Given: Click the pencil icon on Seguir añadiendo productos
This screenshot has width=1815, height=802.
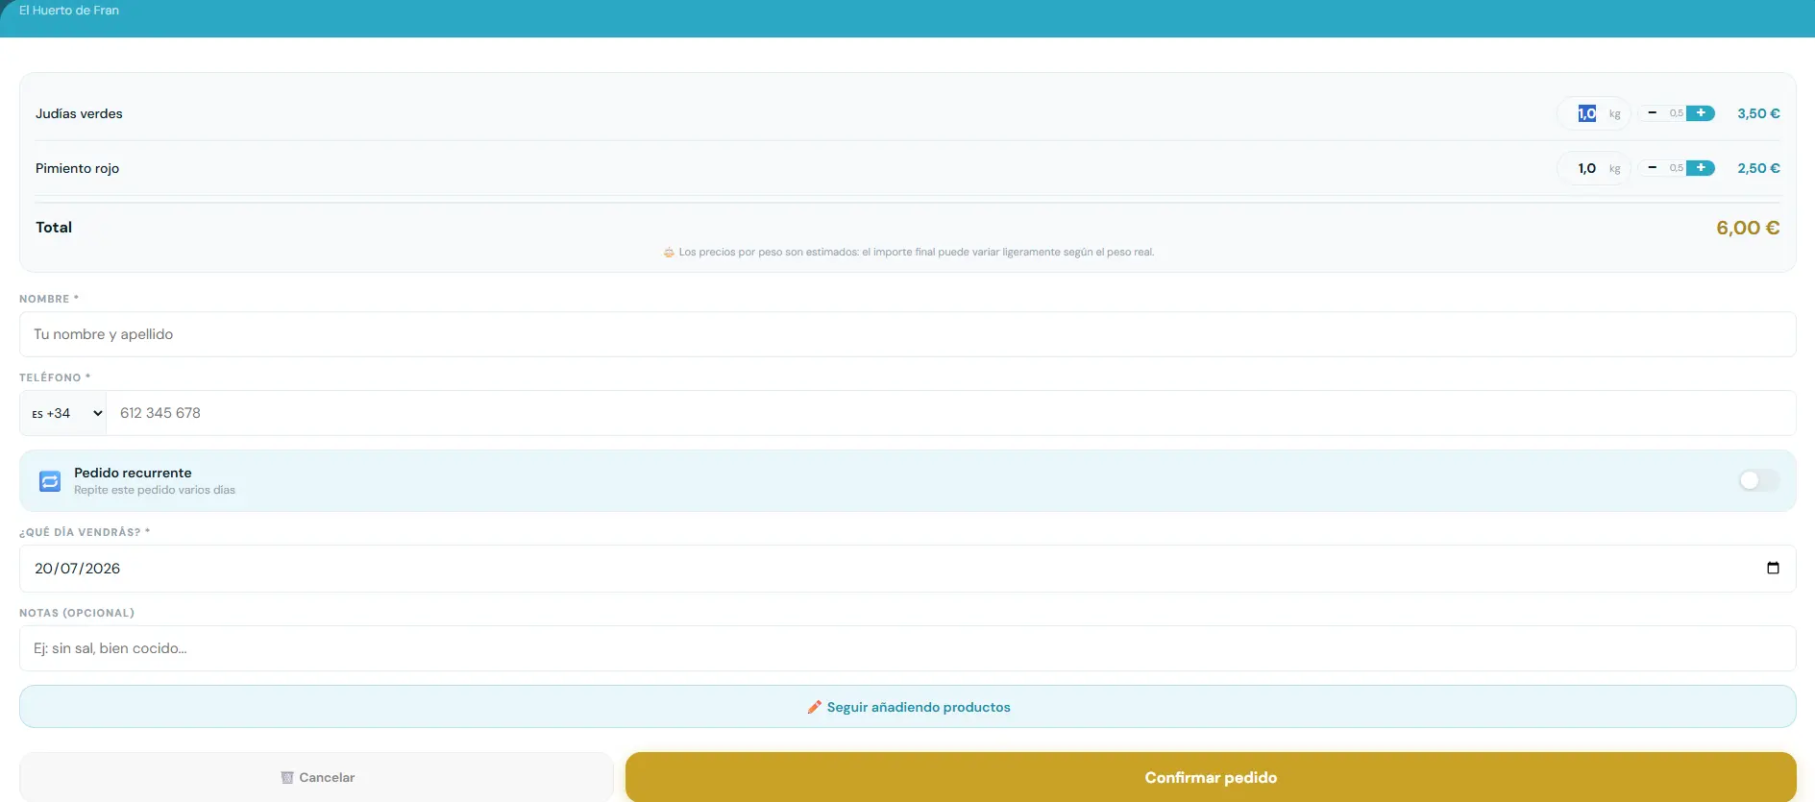Looking at the screenshot, I should point(814,707).
